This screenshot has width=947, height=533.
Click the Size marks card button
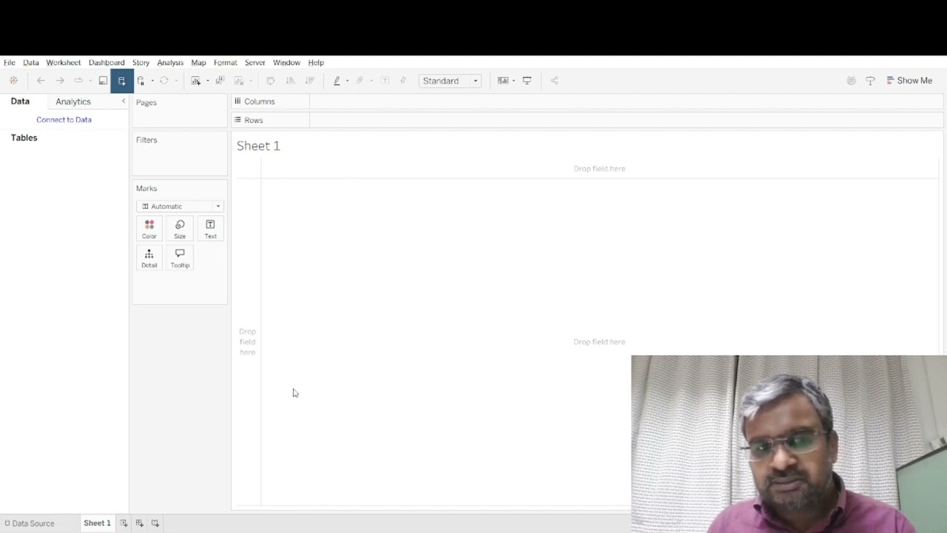(180, 229)
